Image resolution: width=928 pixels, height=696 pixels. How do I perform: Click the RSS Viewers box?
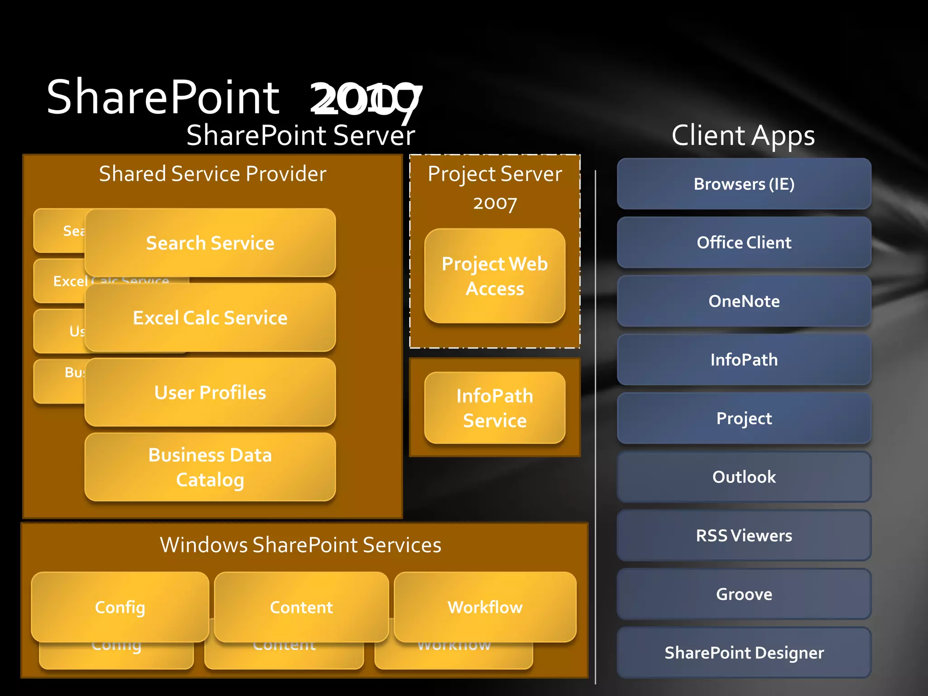pos(744,536)
